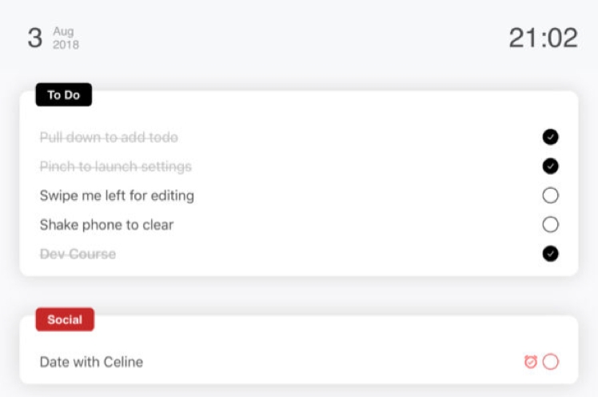Complete the 'Date with Celine' task circle

pos(550,362)
